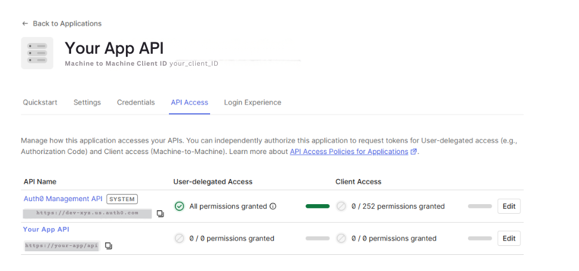This screenshot has height=271, width=579.
Task: Click grey client access bar for Your App API
Action: click(480, 239)
